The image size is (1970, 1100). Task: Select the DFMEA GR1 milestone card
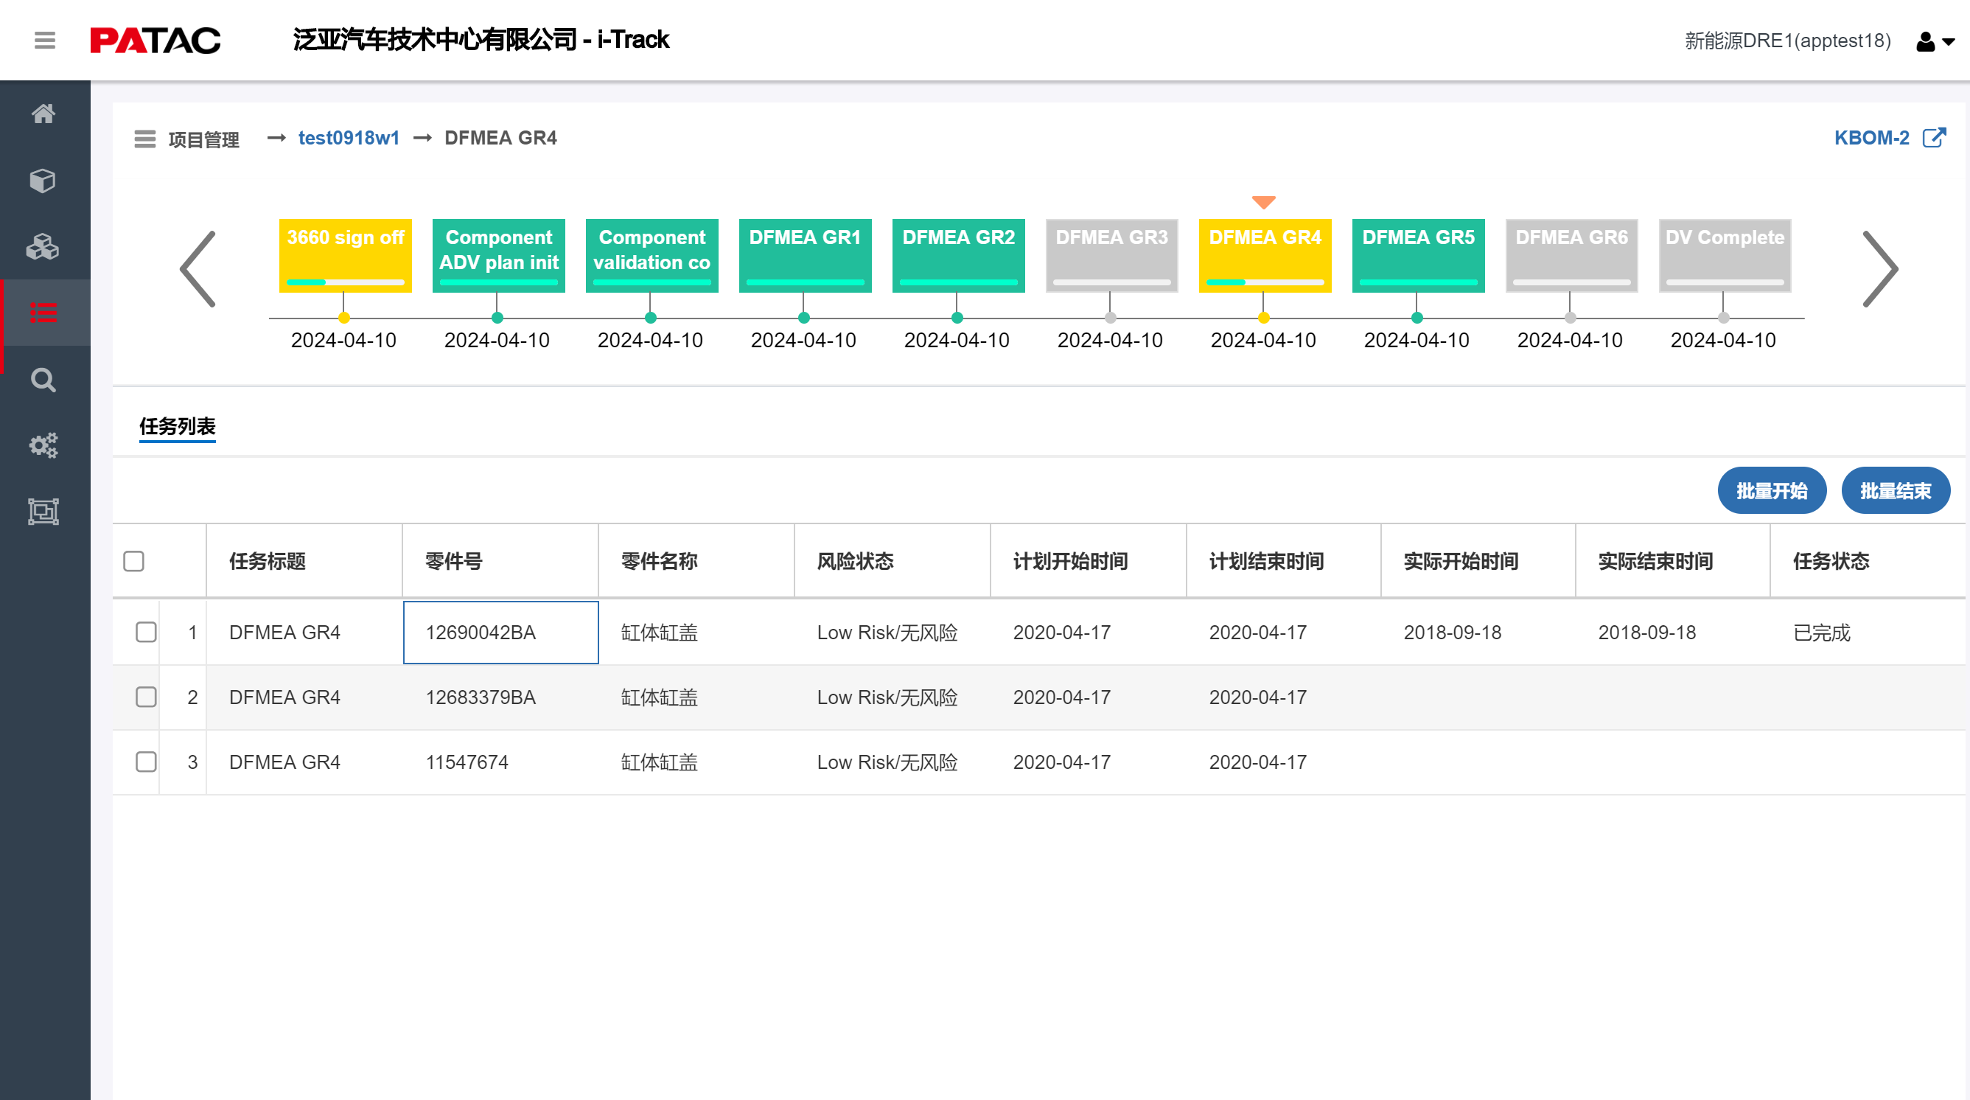point(806,256)
